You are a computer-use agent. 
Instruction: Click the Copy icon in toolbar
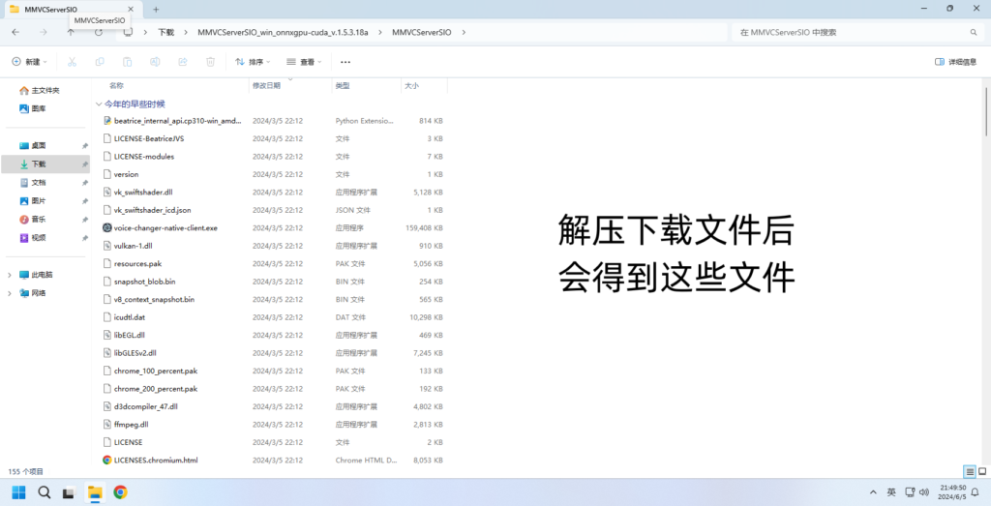[x=100, y=62]
